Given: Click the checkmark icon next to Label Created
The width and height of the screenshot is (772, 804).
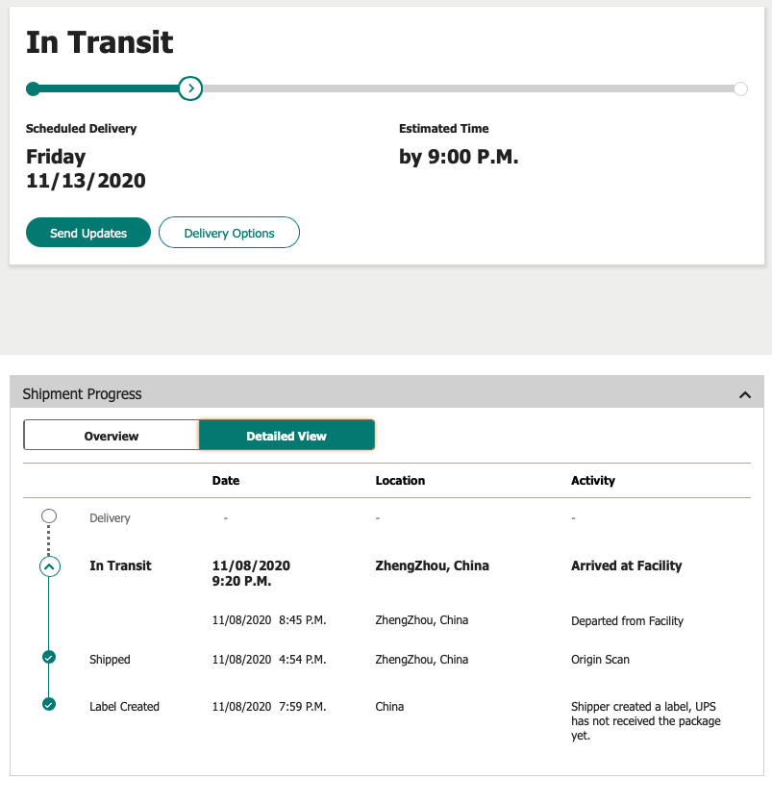Looking at the screenshot, I should [49, 704].
